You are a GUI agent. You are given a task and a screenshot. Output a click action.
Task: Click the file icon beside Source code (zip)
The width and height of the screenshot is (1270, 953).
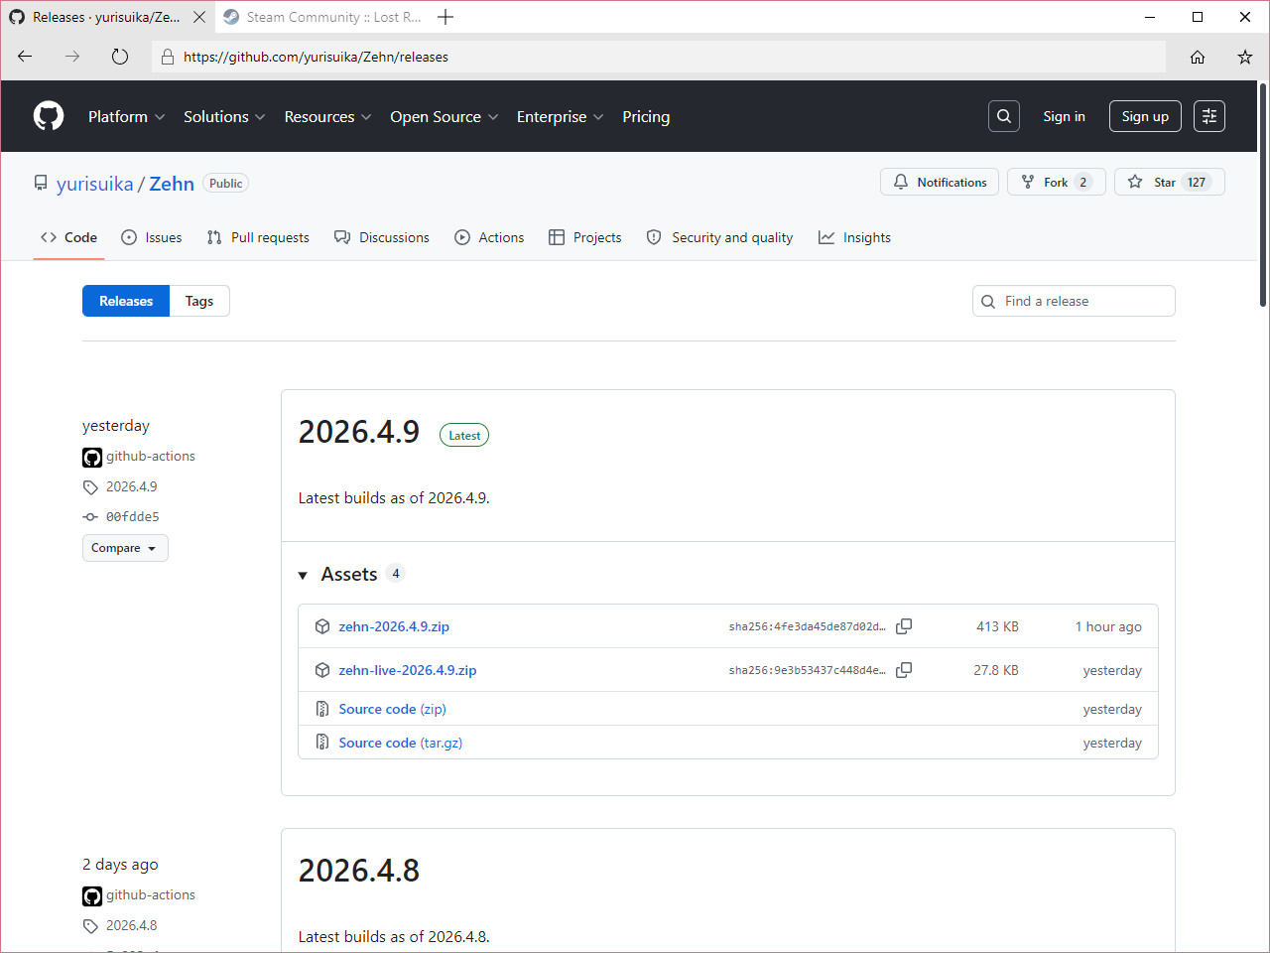point(322,709)
